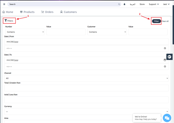Image resolution: width=174 pixels, height=123 pixels.
Task: Expand the Customer condition dropdown
Action: click(x=107, y=32)
